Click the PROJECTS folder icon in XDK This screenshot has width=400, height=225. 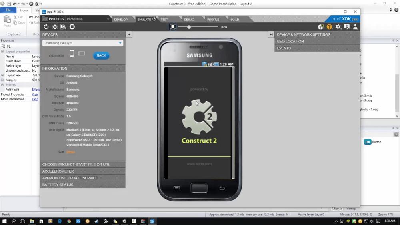45,19
